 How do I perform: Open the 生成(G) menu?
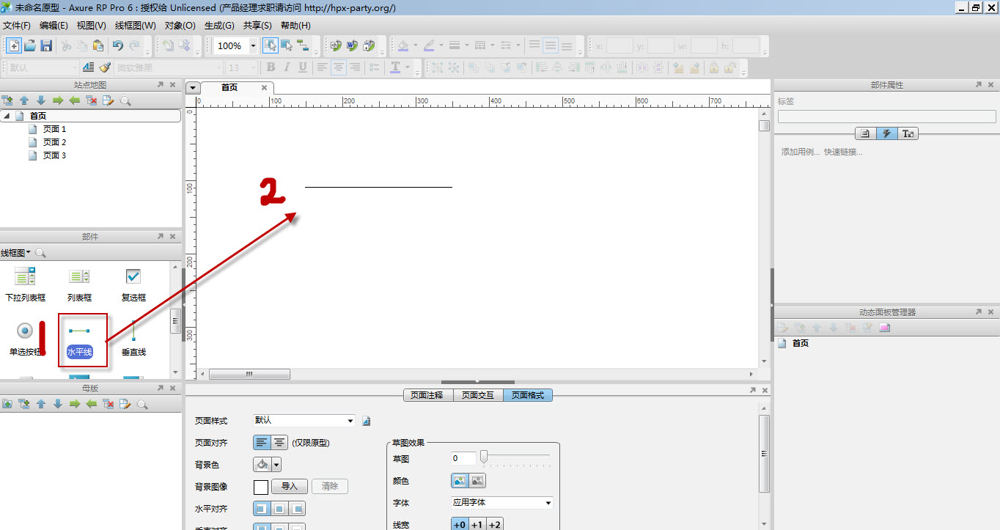point(219,25)
